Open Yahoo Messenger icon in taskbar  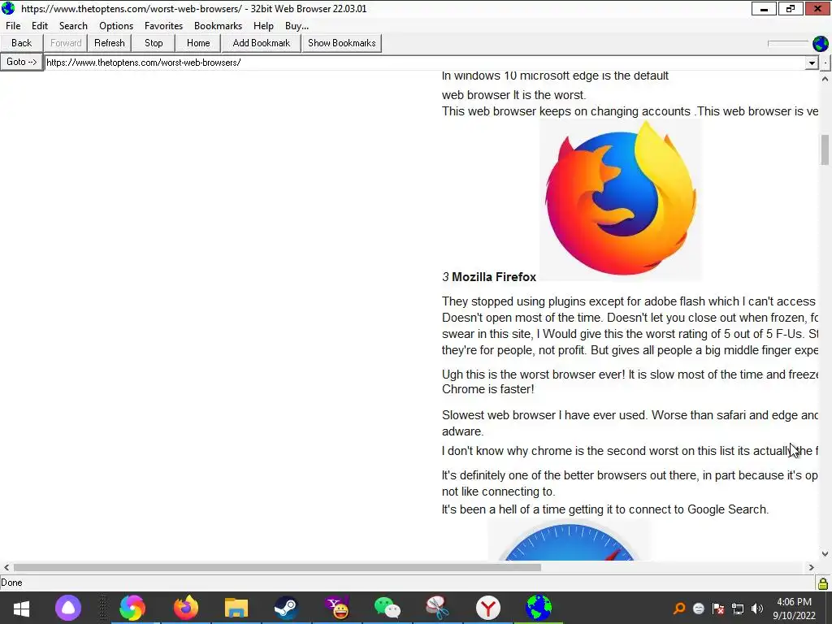click(x=337, y=608)
